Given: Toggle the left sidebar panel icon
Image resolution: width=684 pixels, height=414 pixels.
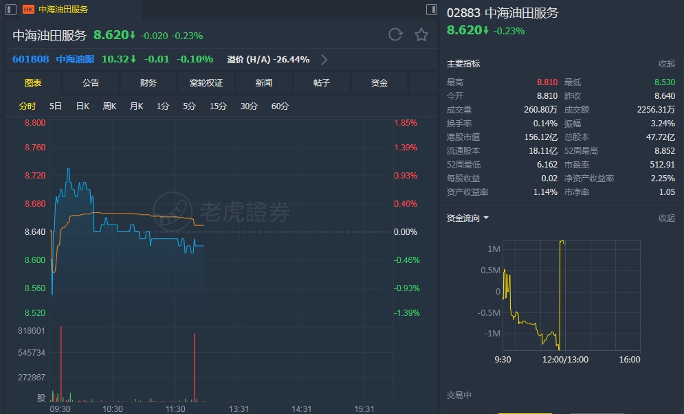Looking at the screenshot, I should (x=10, y=9).
